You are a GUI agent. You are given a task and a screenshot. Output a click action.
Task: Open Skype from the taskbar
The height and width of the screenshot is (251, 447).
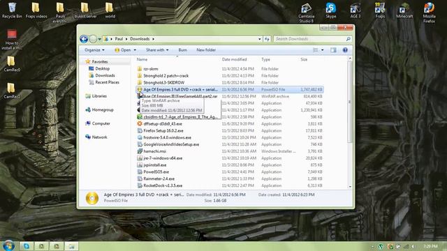pyautogui.click(x=27, y=246)
